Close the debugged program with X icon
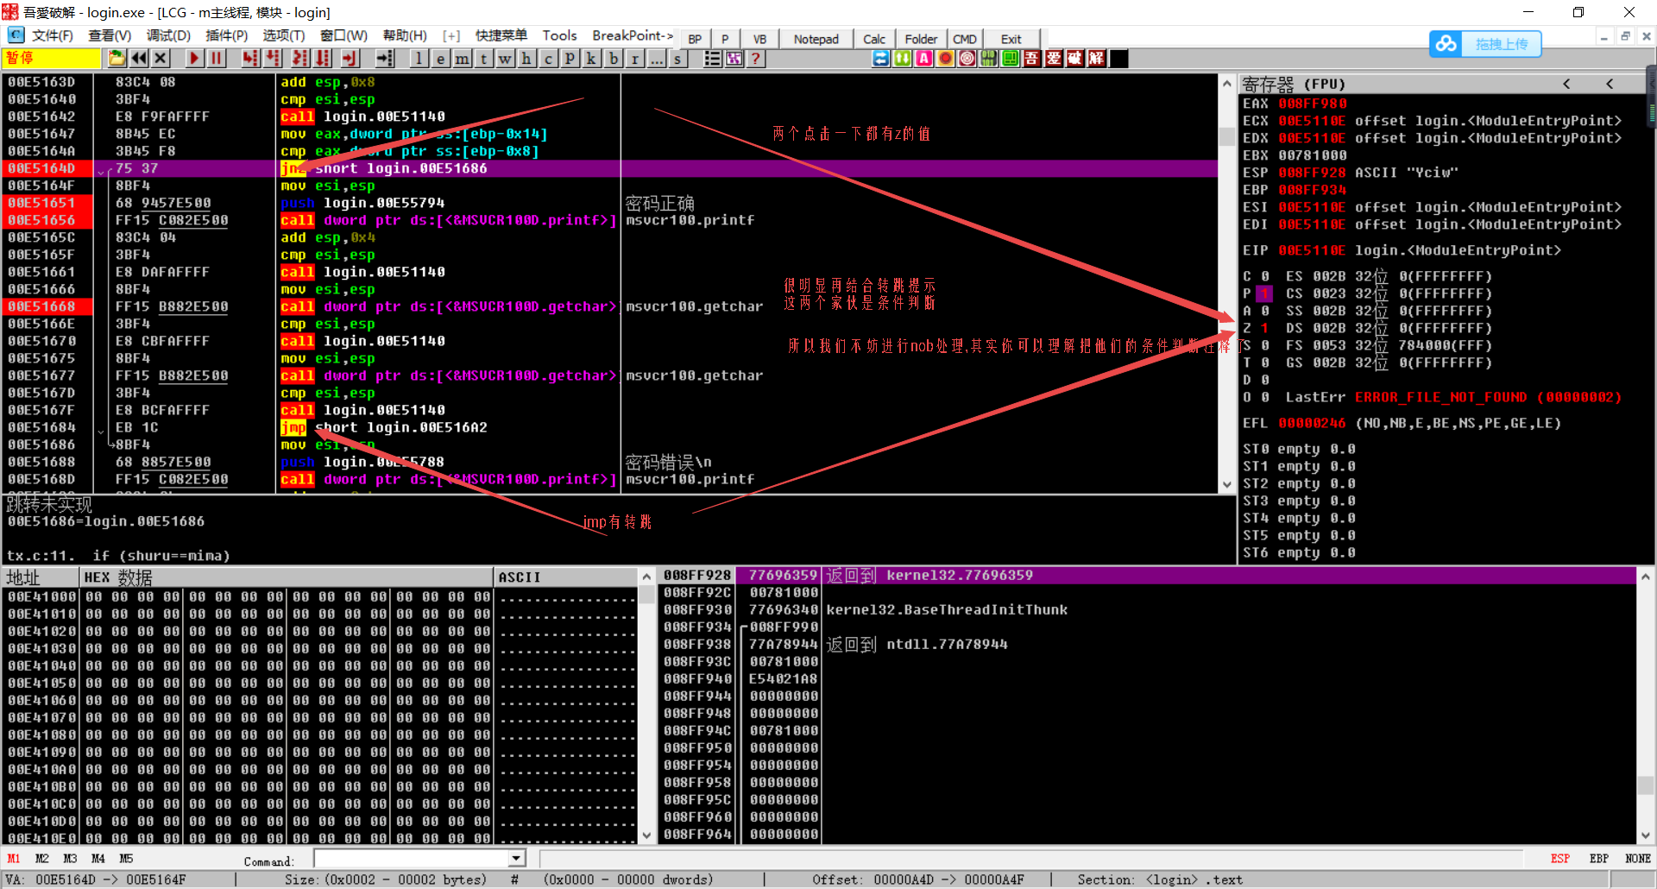Image resolution: width=1657 pixels, height=889 pixels. pyautogui.click(x=161, y=59)
